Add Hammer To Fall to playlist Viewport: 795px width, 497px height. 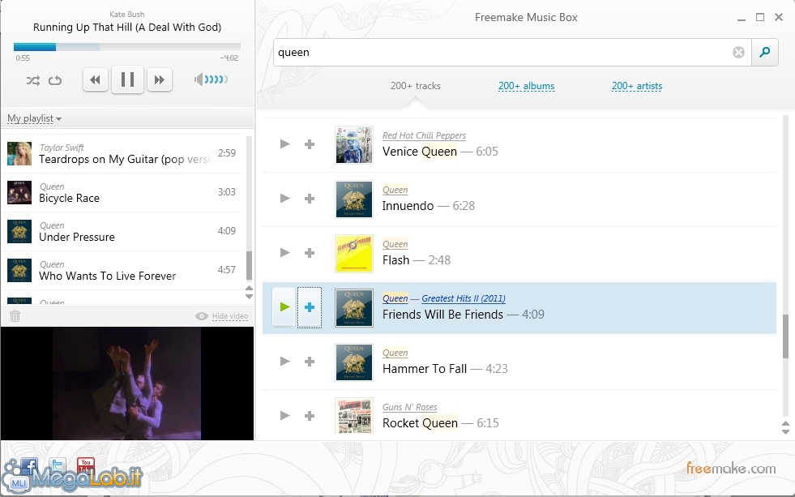coord(310,362)
